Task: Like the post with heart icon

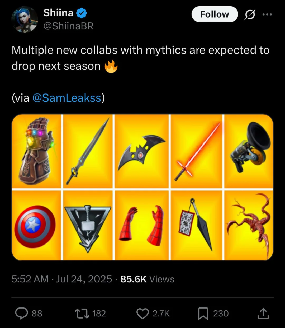Action: click(x=142, y=313)
